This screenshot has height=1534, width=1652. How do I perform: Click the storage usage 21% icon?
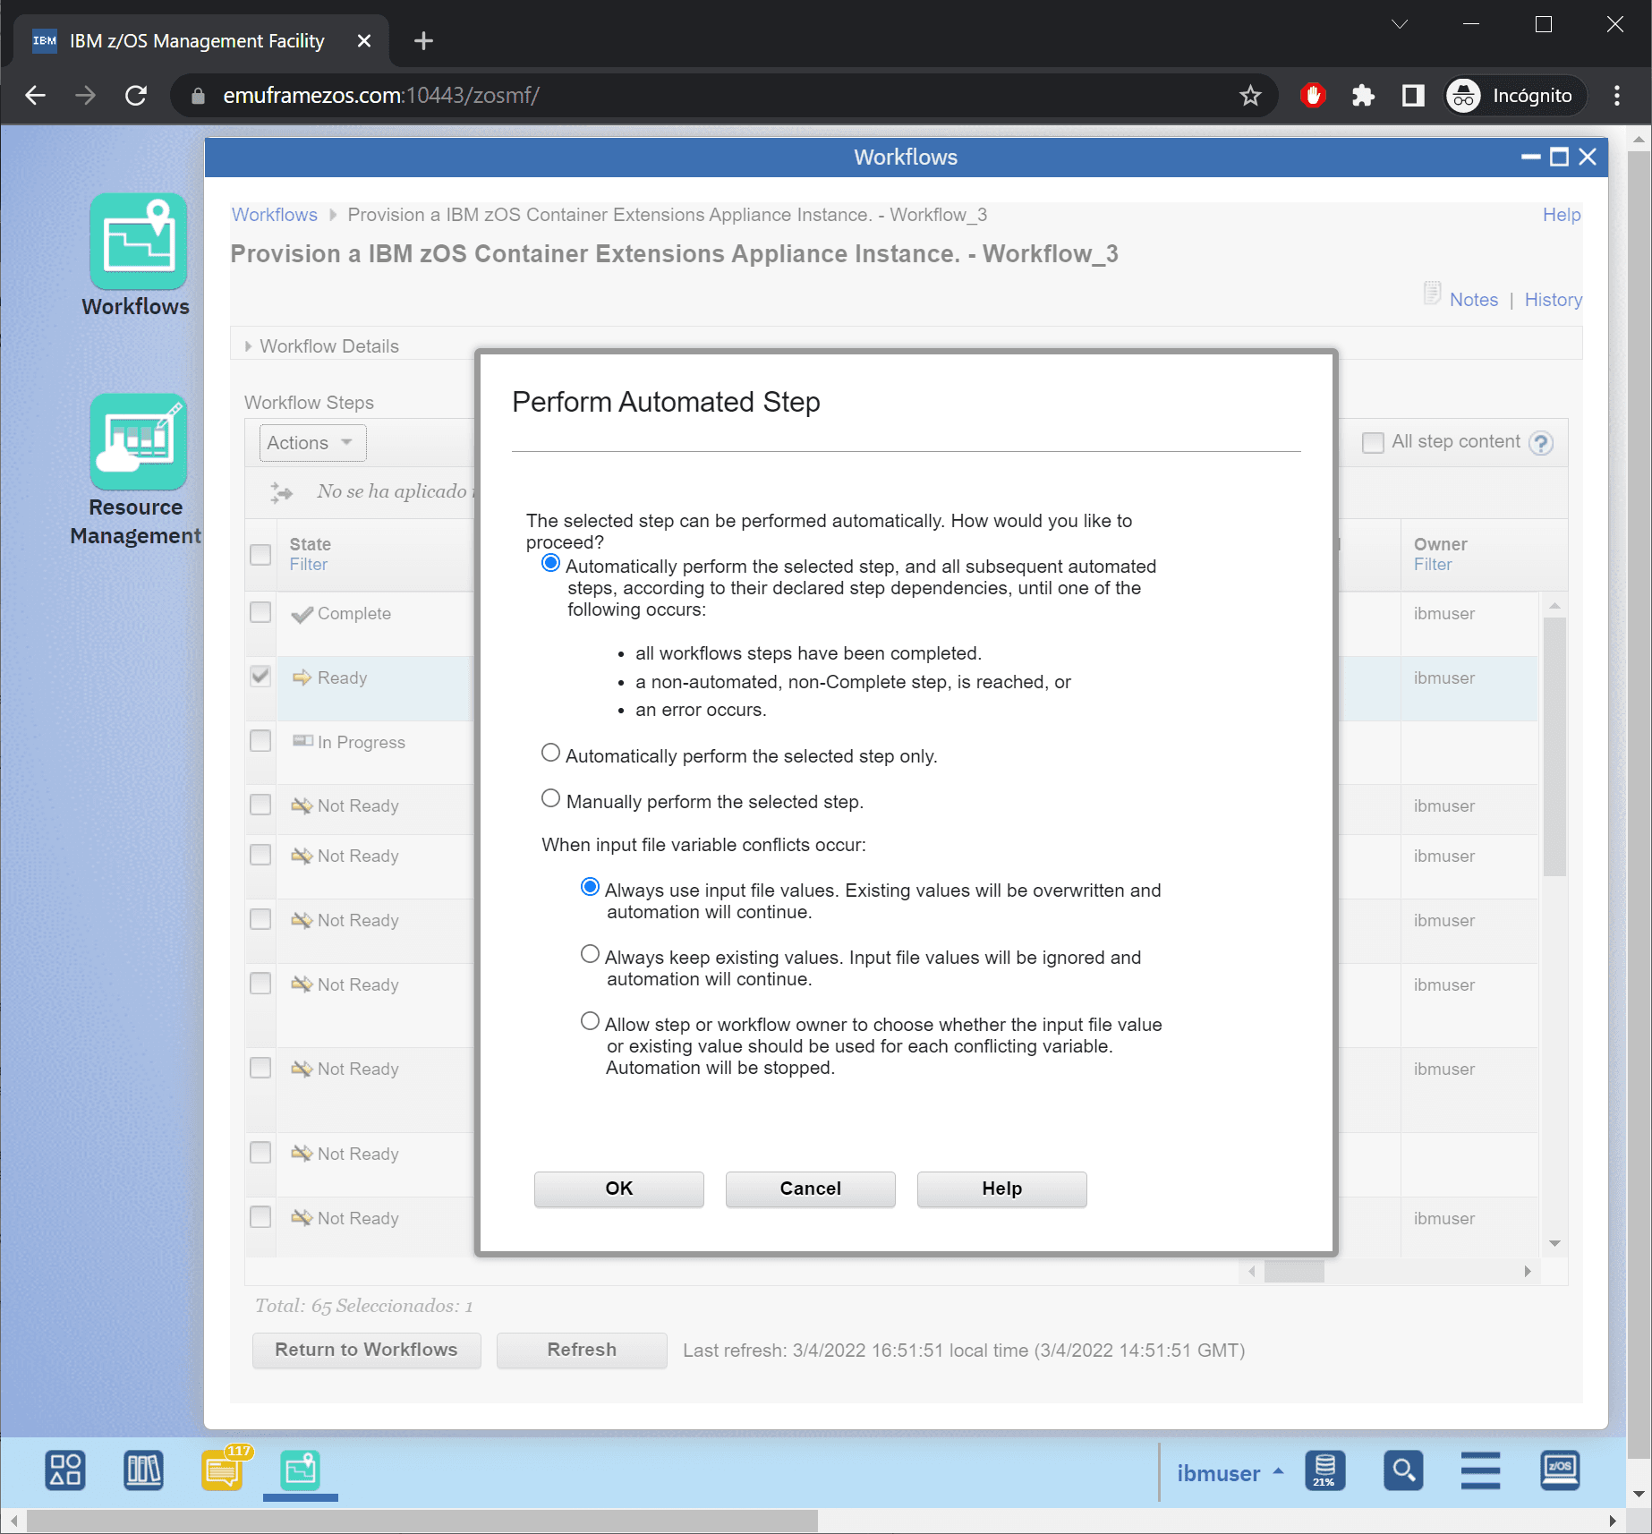pyautogui.click(x=1324, y=1470)
